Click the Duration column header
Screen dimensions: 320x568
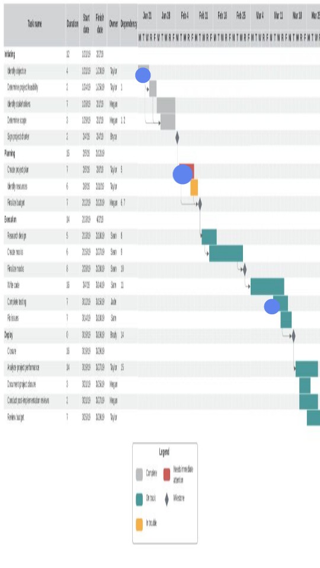point(72,25)
